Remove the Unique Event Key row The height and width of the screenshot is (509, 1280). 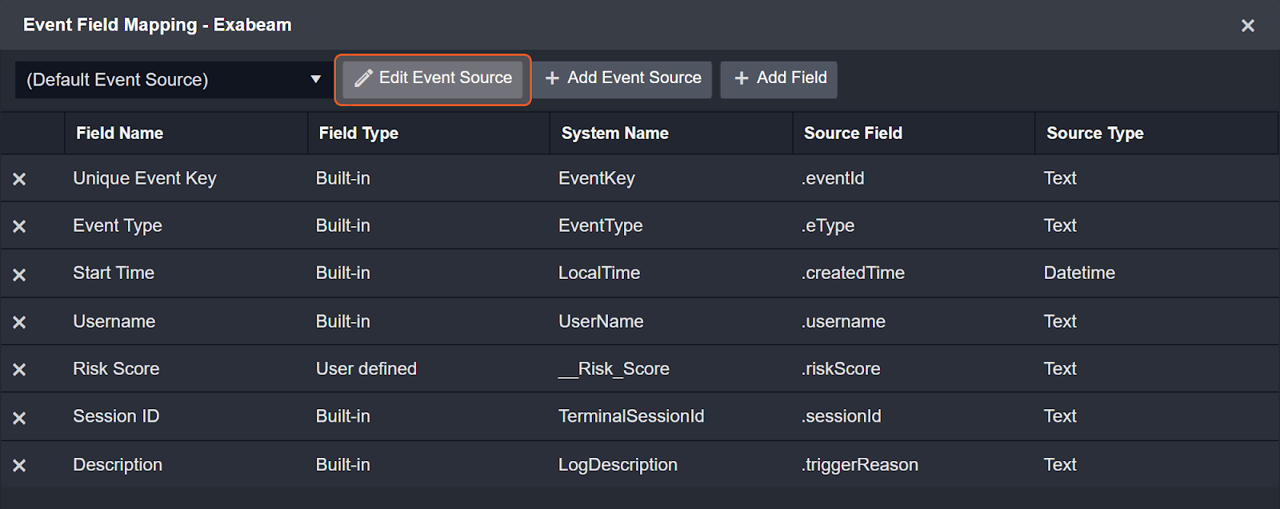click(19, 179)
